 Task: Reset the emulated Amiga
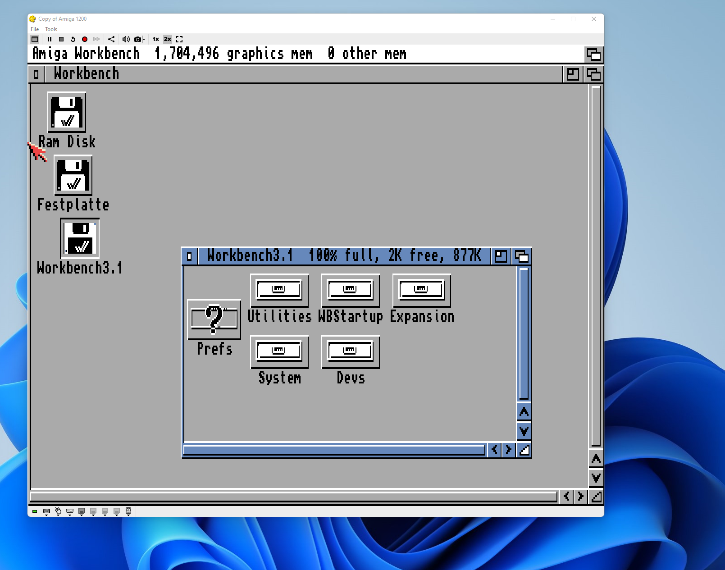(73, 39)
